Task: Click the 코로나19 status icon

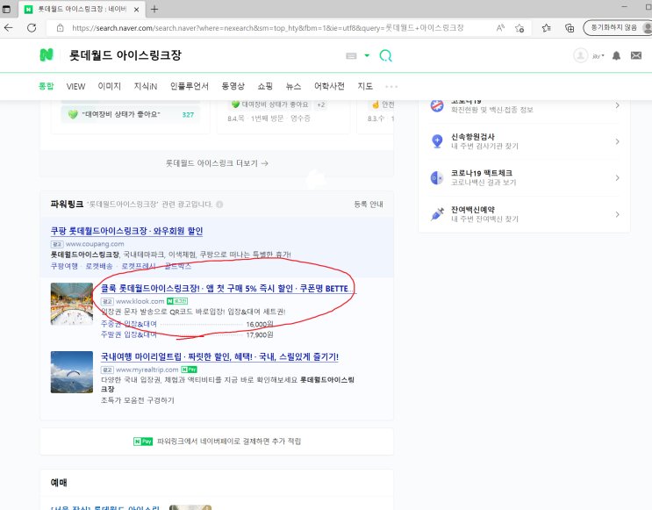Action: click(437, 105)
